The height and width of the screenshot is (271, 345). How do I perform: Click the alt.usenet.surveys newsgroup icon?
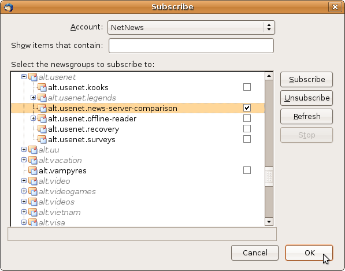[x=42, y=139]
